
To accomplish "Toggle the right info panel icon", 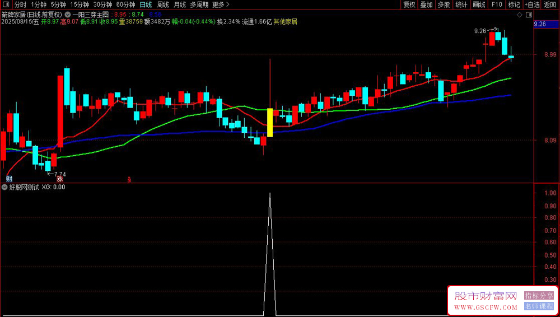I will coord(529,15).
